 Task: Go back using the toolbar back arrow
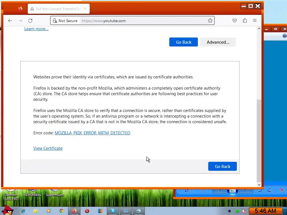(10, 21)
